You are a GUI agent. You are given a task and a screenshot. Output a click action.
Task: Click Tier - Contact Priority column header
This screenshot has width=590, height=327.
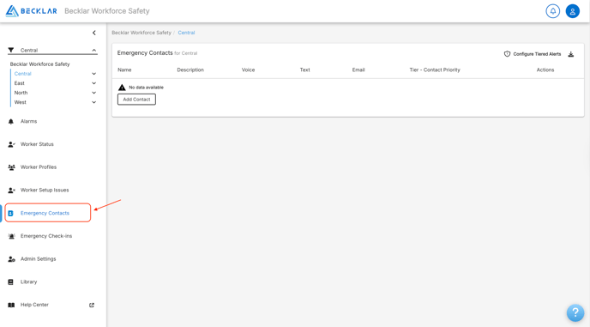[x=435, y=70]
